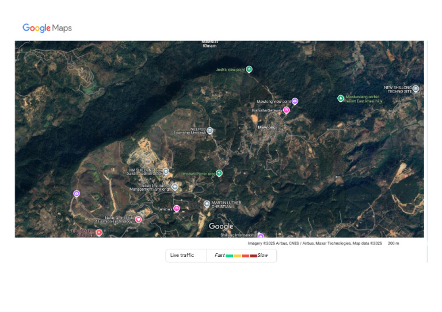Click the green Fast traffic swatch
This screenshot has width=442, height=312.
(x=229, y=256)
